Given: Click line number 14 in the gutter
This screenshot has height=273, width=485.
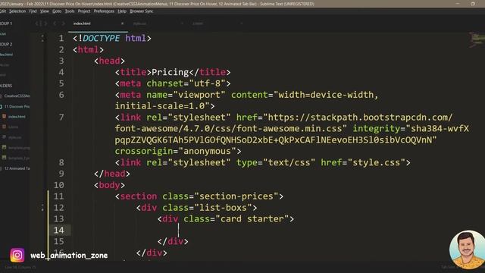Looking at the screenshot, I should point(59,231).
